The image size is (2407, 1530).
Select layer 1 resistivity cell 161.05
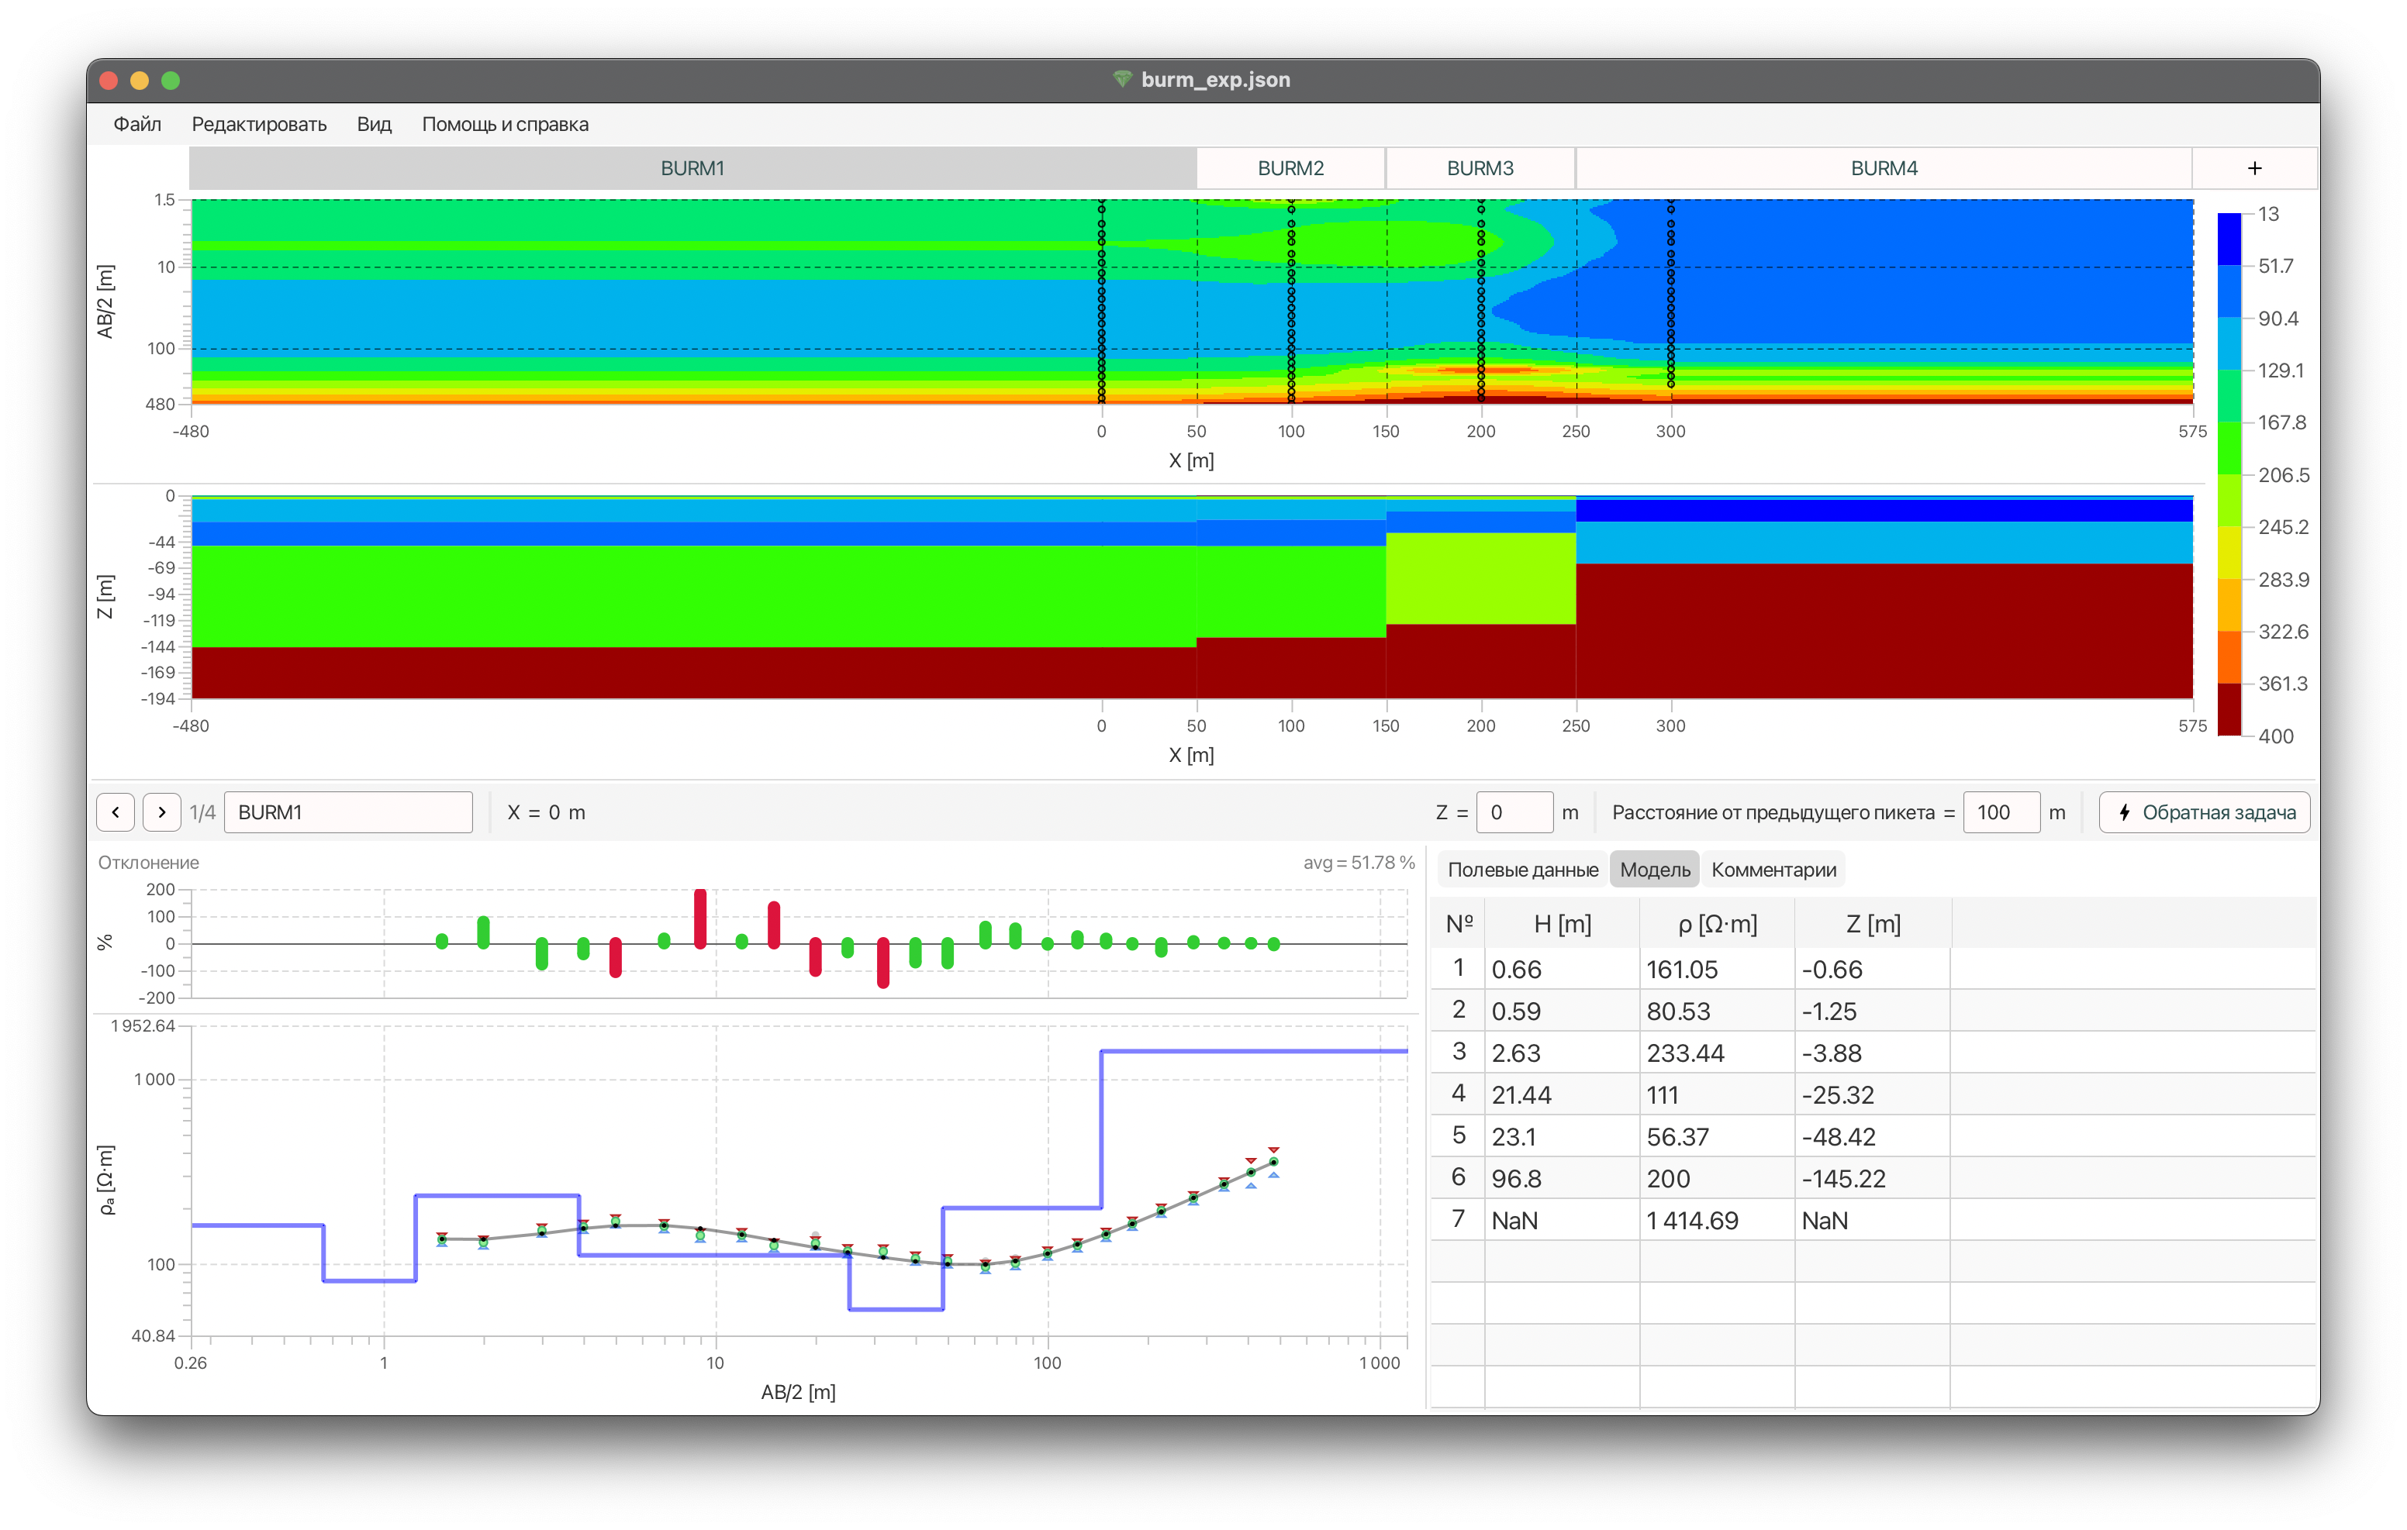[x=1716, y=970]
